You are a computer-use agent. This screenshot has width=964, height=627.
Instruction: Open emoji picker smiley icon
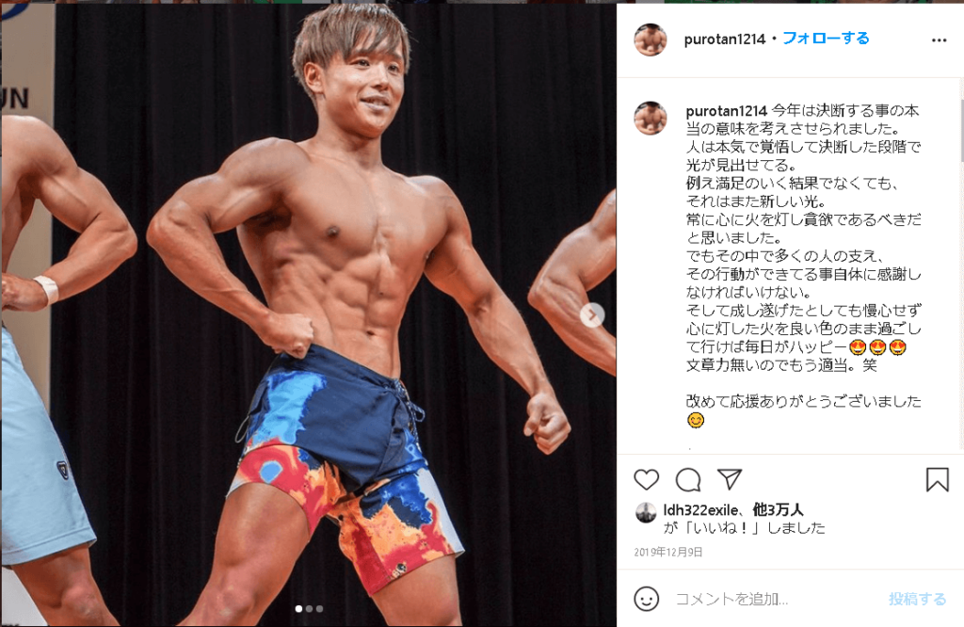coord(646,599)
